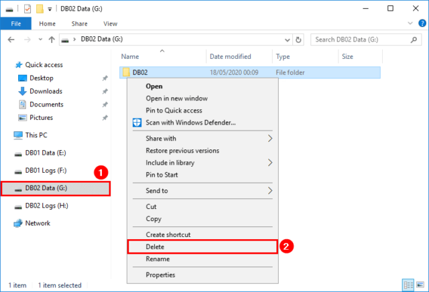Viewport: 429px width, 292px height.
Task: Go up one level with Up arrow
Action: 52,40
